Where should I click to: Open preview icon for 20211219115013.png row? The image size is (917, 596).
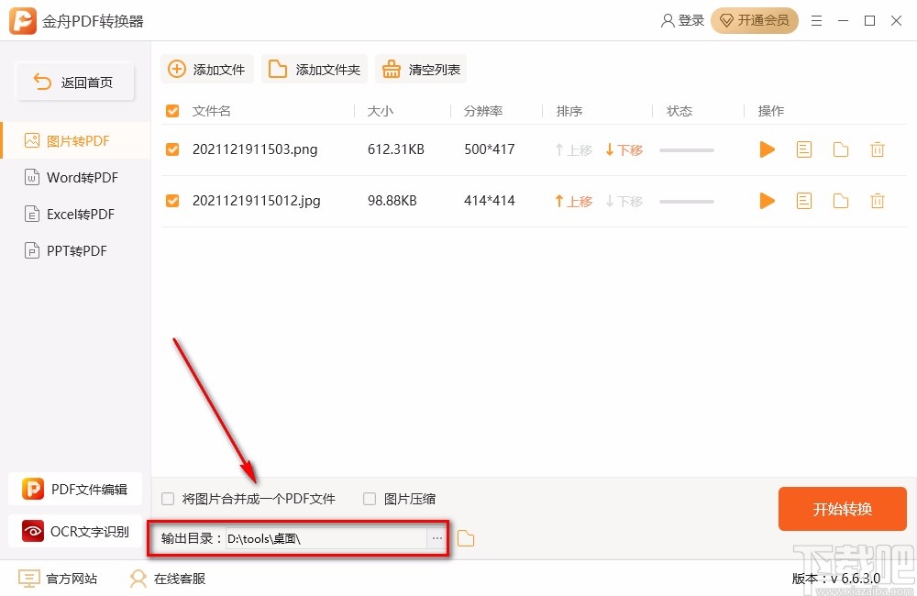tap(803, 149)
